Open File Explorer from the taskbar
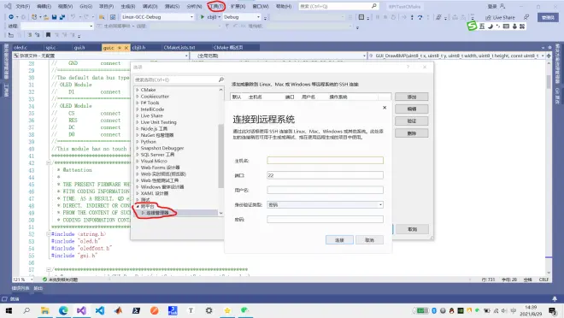Screen dimensions: 564x318 pos(45,310)
